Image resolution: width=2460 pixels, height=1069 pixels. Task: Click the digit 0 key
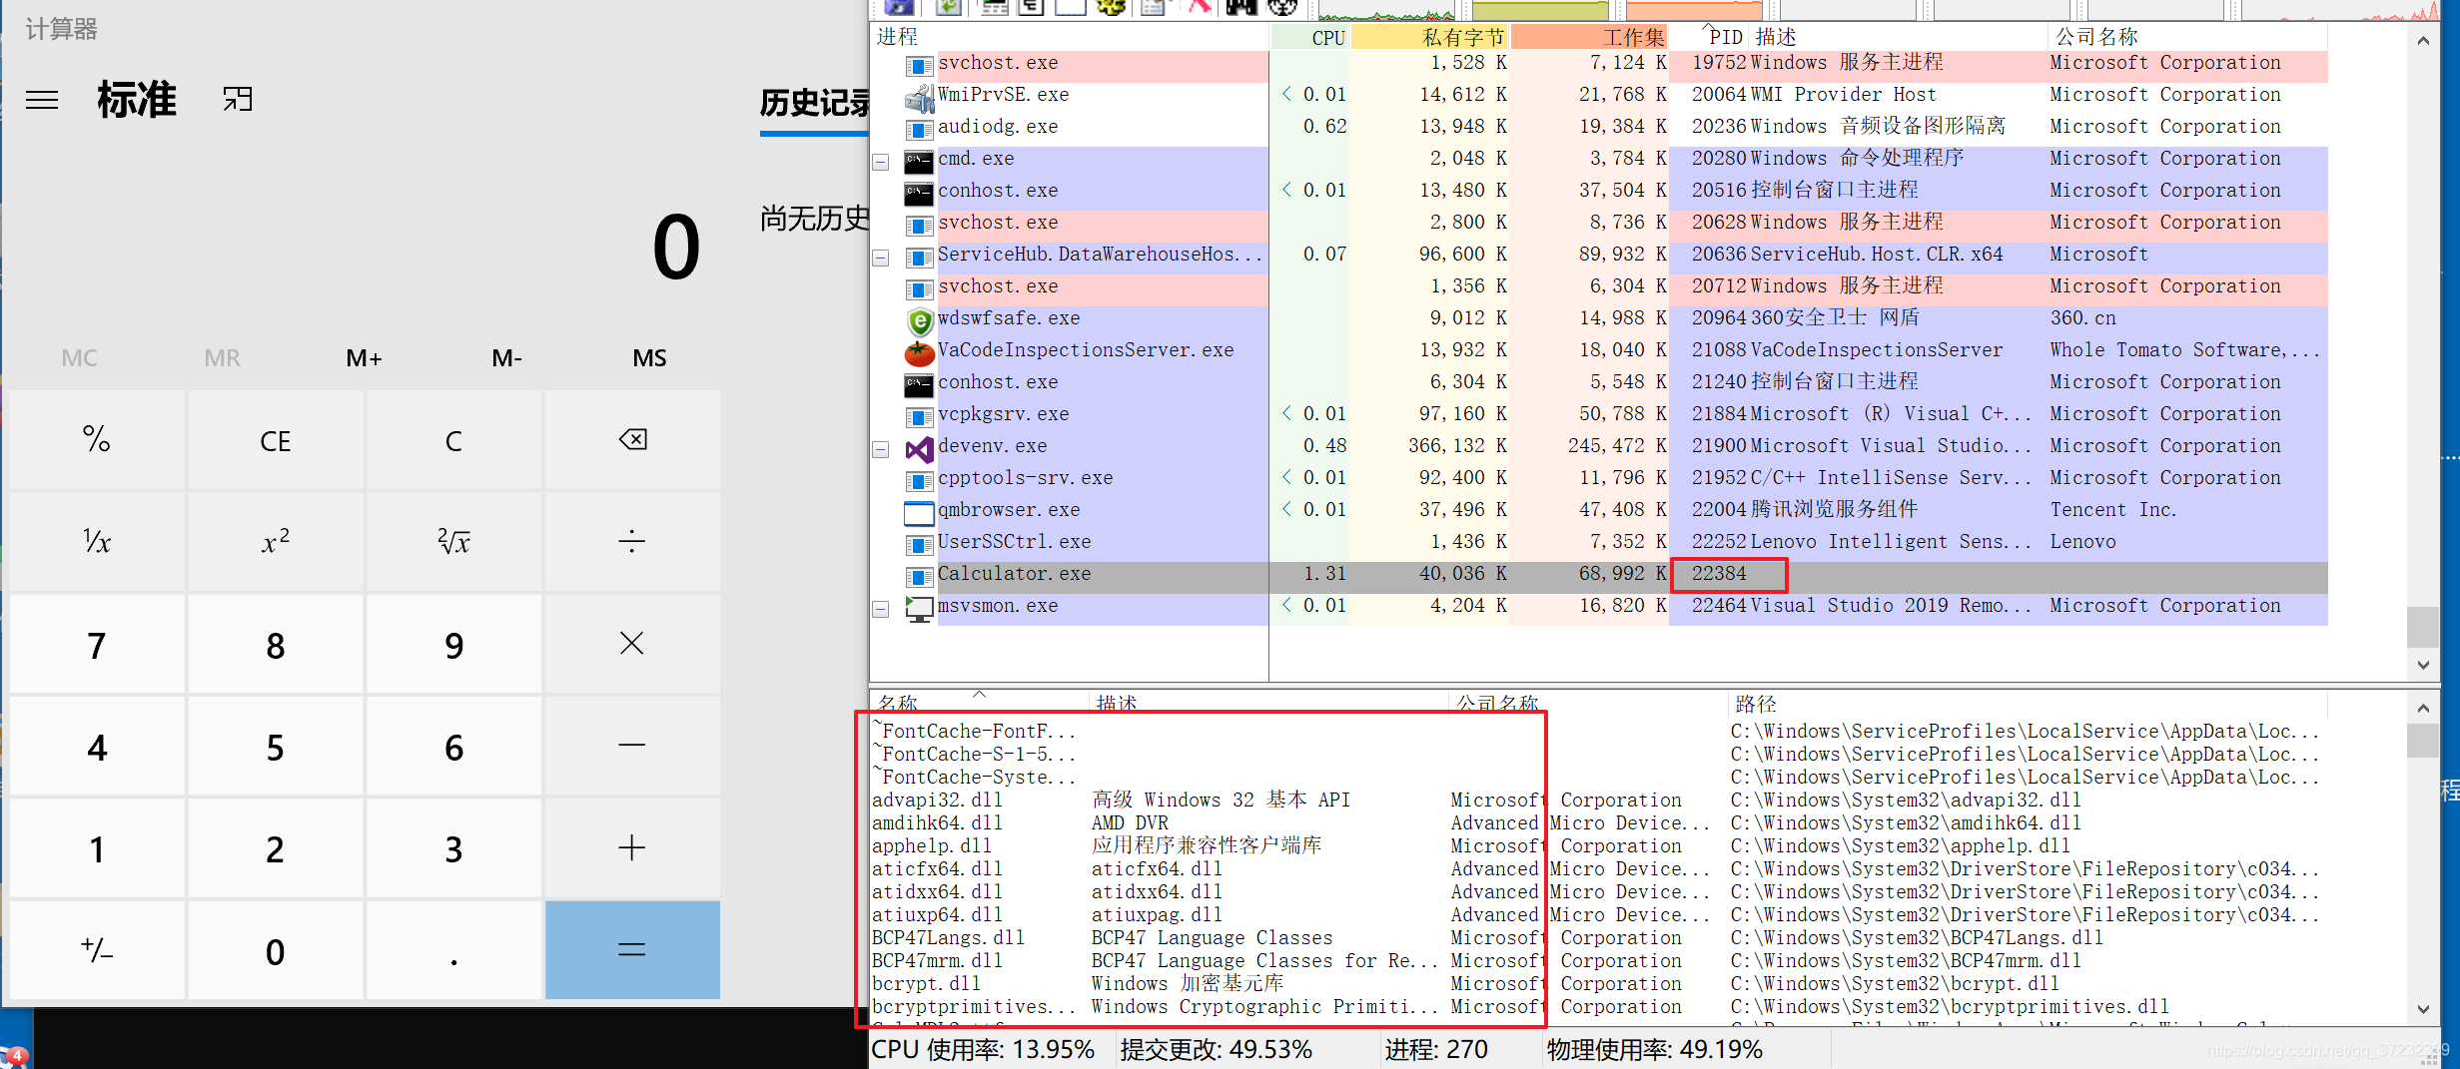click(276, 950)
